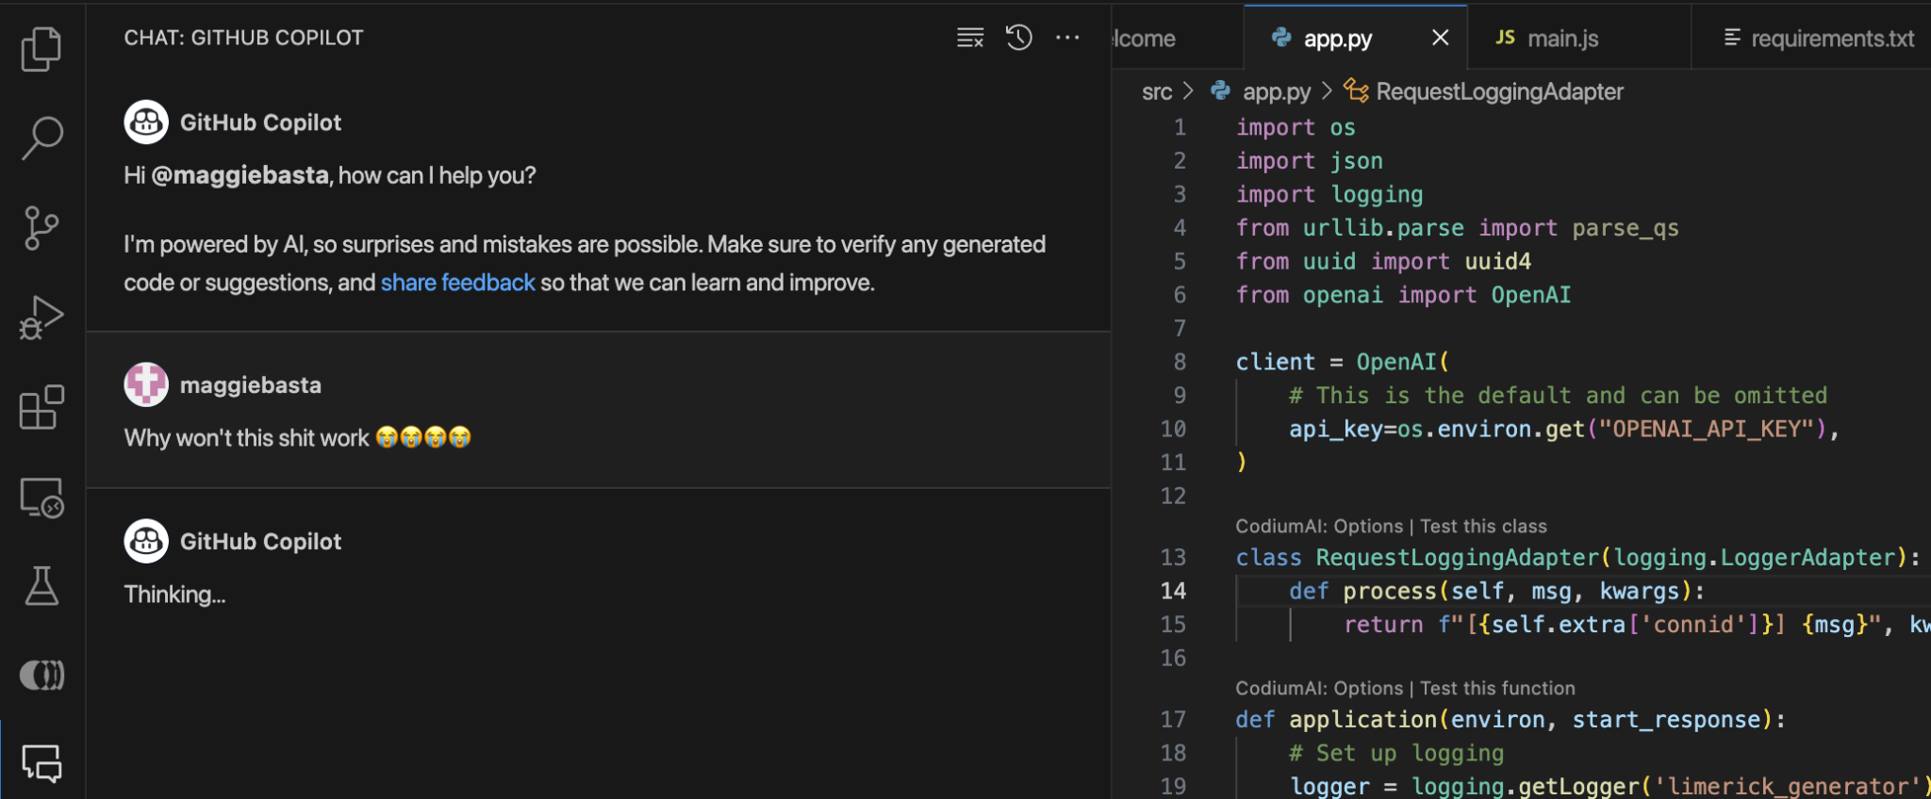Show Copilot chat history
The height and width of the screenshot is (799, 1931).
1018,38
